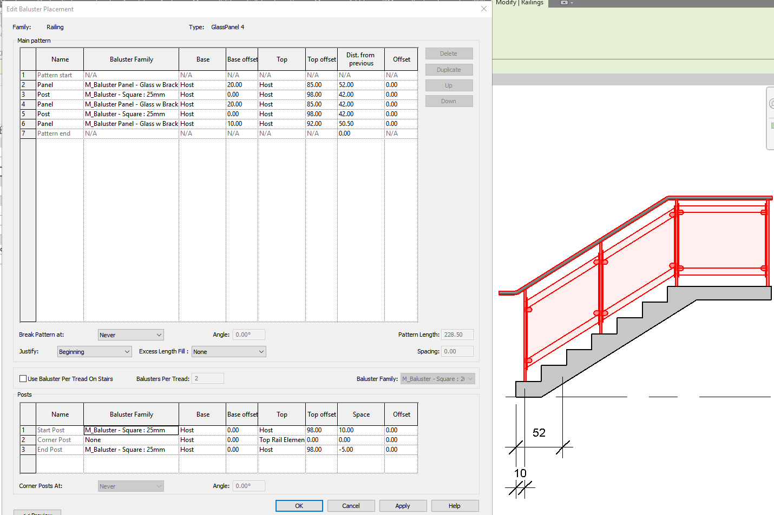The height and width of the screenshot is (515, 774).
Task: Delete the selected baluster row
Action: (449, 53)
